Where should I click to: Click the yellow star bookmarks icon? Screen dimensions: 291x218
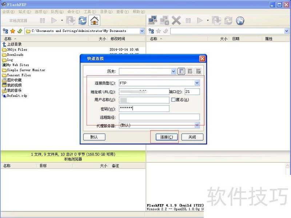(12, 31)
